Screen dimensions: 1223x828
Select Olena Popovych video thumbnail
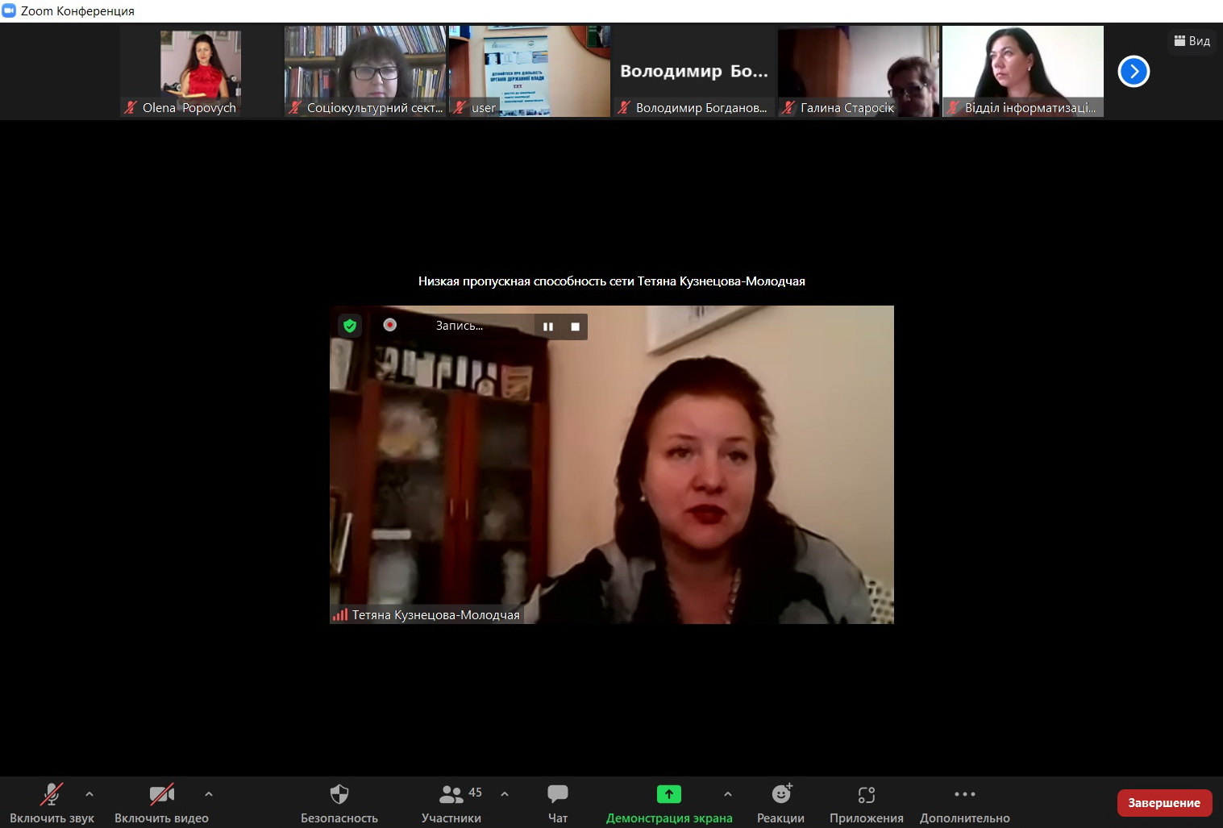tap(201, 71)
